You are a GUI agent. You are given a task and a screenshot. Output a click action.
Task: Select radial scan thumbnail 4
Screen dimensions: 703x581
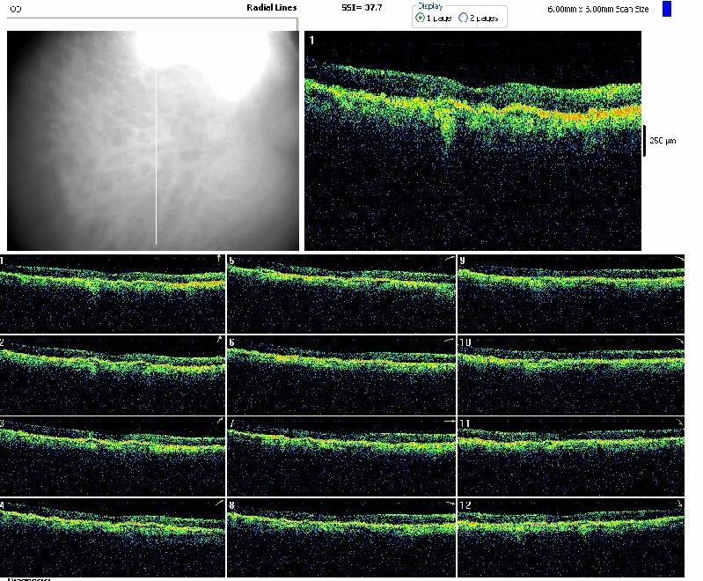pos(113,531)
